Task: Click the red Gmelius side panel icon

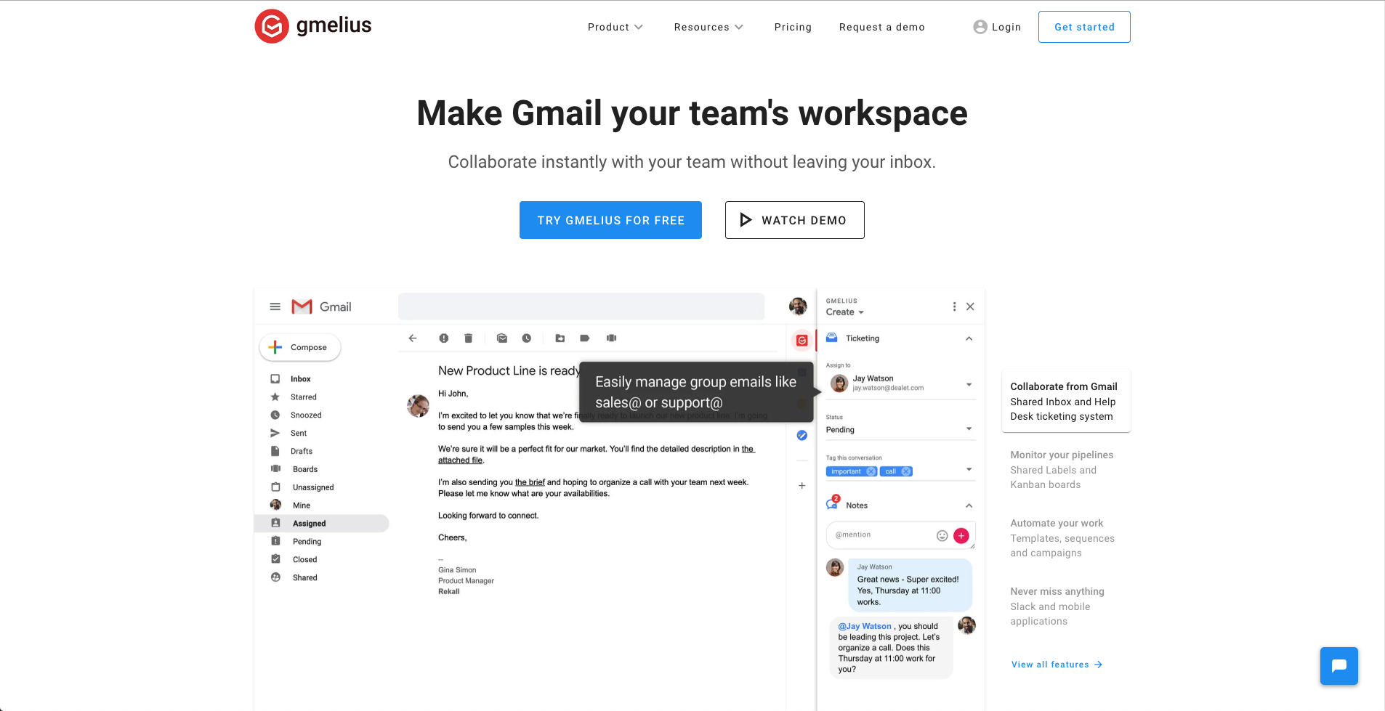Action: (x=802, y=340)
